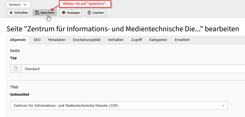Screen dimensions: 245x117
Task: Close the editor with the Schließen X
Action: [x=11, y=13]
